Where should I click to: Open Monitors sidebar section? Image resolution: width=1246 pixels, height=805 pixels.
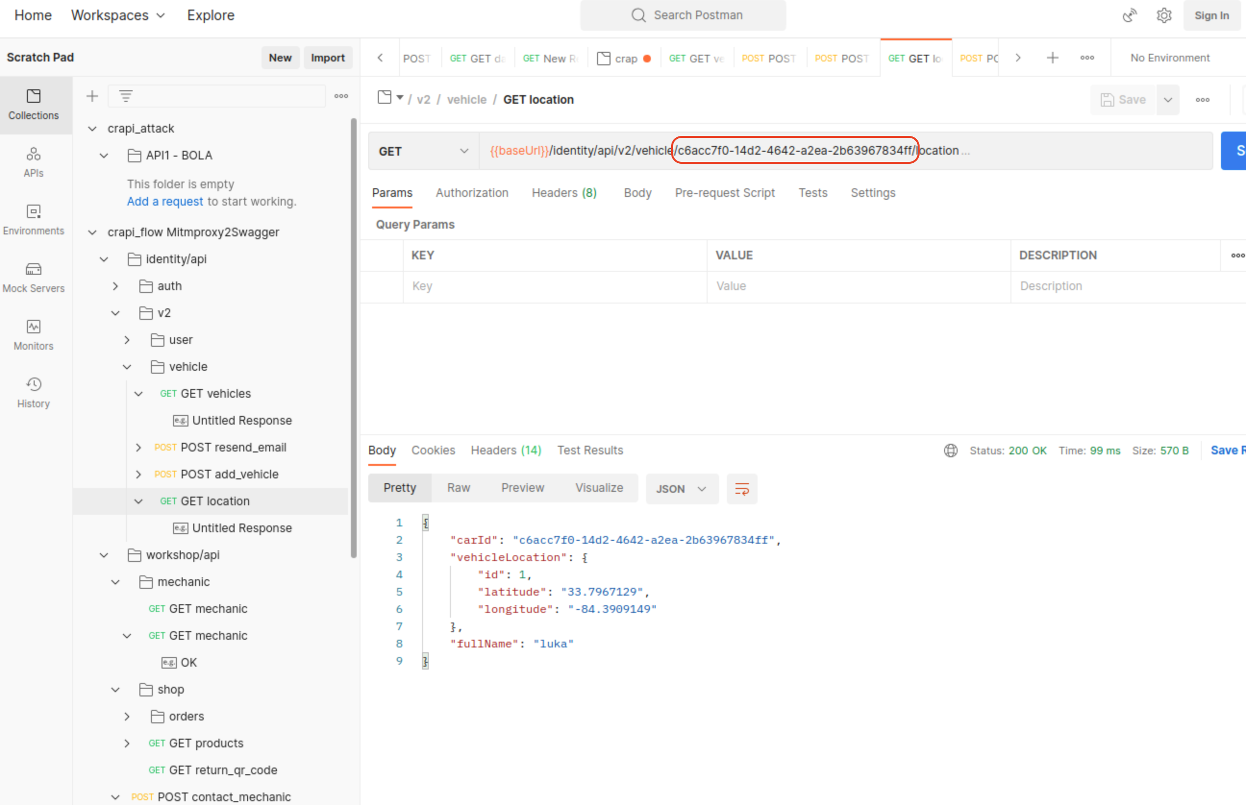pyautogui.click(x=34, y=335)
